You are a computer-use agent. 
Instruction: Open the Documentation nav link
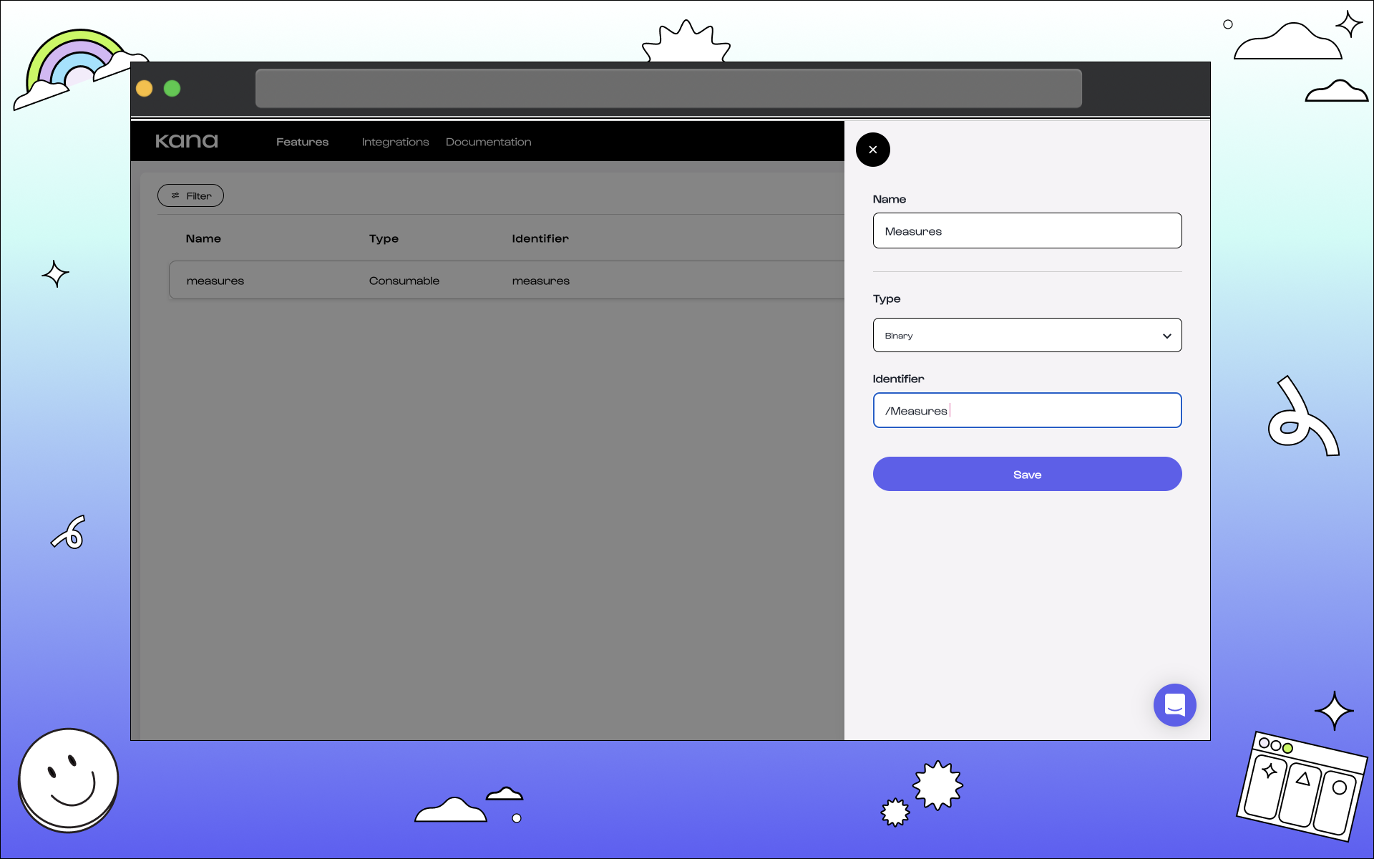point(488,142)
